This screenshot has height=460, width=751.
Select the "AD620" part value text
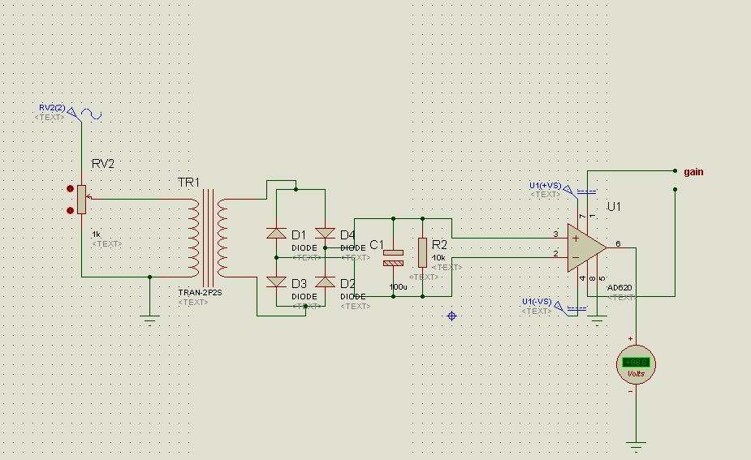pos(619,288)
